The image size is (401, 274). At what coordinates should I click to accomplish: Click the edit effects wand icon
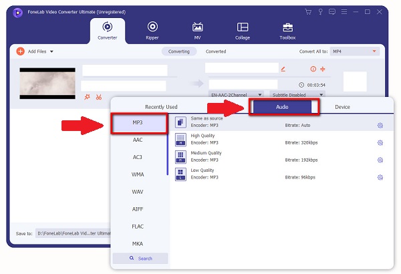click(x=87, y=97)
